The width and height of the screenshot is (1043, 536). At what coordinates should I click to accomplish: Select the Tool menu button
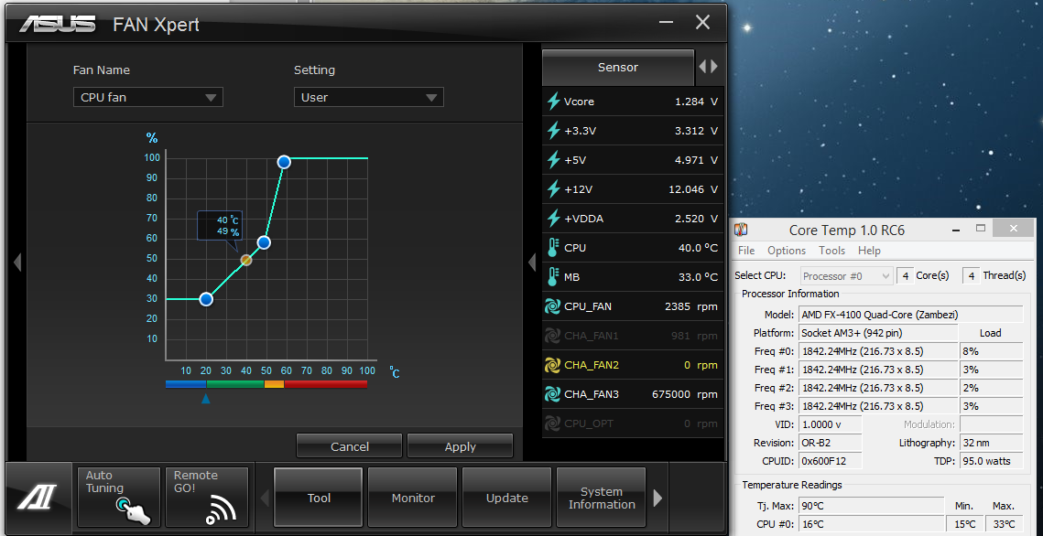319,498
